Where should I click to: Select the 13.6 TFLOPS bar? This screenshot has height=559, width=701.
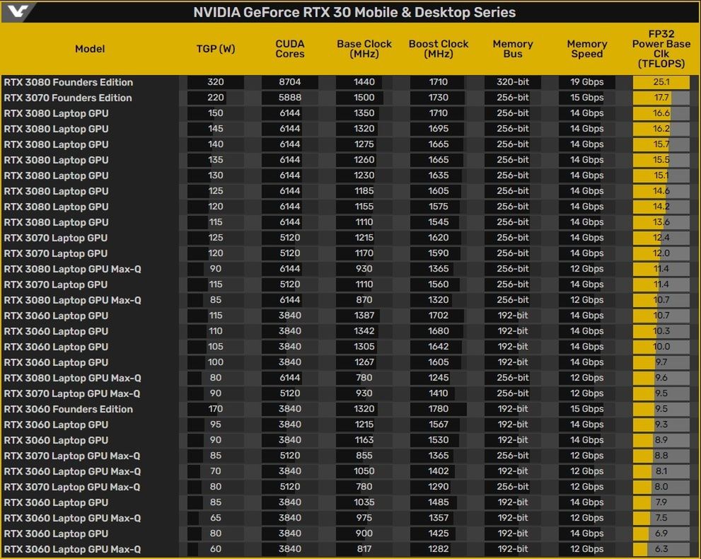tap(661, 222)
